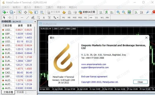Select the D1 timeframe
155x95 pixels.
tap(97, 18)
